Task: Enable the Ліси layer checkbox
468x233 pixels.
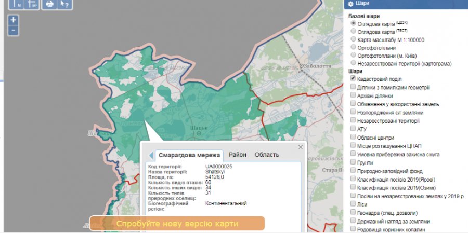Action: [353, 204]
